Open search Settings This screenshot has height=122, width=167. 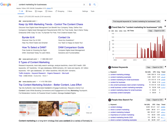pyautogui.click(x=85, y=11)
